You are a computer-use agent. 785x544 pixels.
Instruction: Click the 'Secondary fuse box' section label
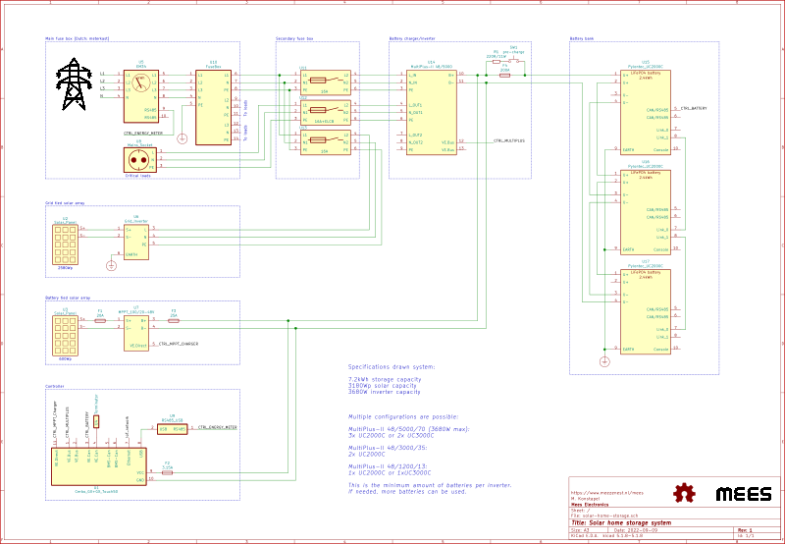click(x=295, y=38)
